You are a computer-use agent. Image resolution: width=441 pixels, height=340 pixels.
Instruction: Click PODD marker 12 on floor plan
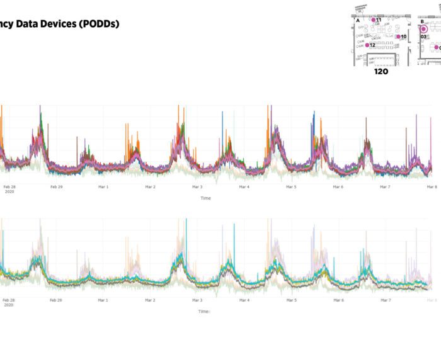click(368, 45)
